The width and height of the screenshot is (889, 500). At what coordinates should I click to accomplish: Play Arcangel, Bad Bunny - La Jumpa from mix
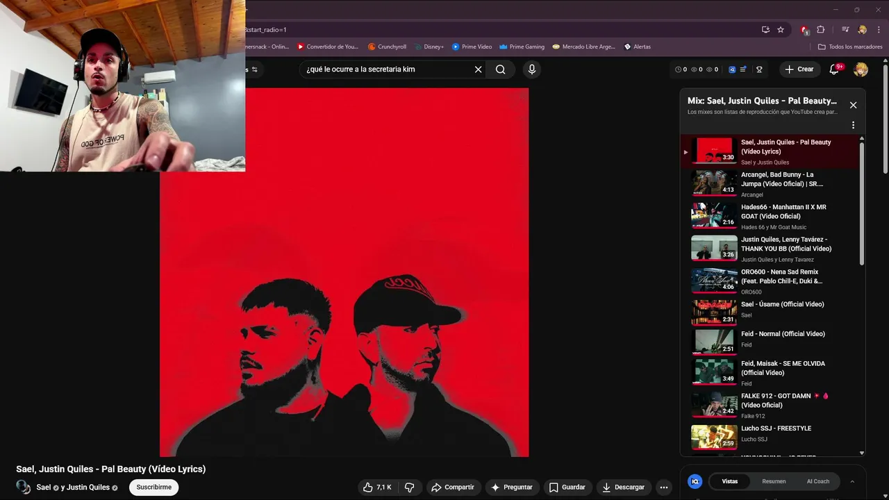tap(771, 184)
